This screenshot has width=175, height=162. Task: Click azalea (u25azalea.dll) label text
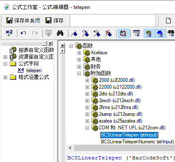point(121,121)
